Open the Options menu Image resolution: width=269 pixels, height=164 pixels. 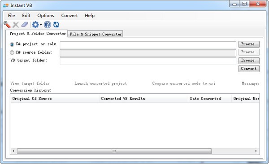[46, 15]
